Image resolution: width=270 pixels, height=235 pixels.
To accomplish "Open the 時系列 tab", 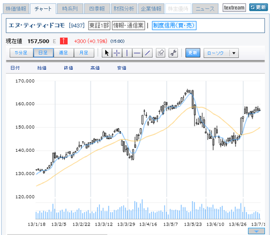I will 70,8.
